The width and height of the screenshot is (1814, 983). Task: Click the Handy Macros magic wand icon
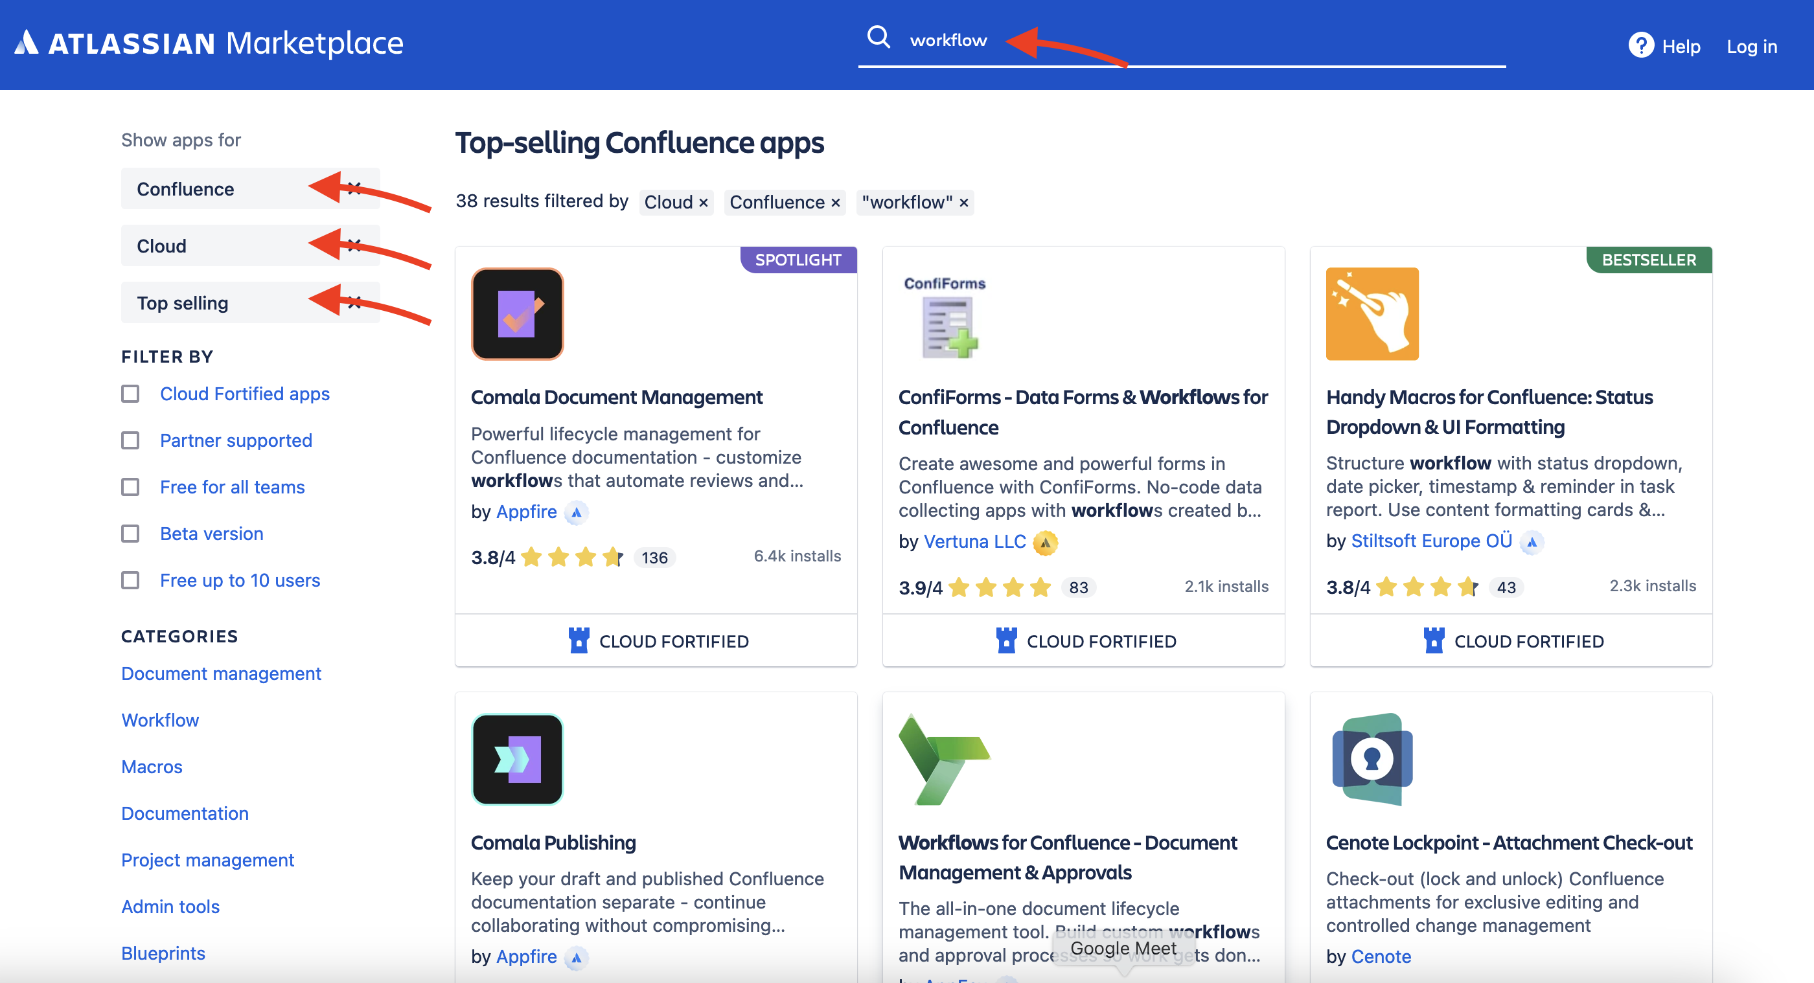1371,314
